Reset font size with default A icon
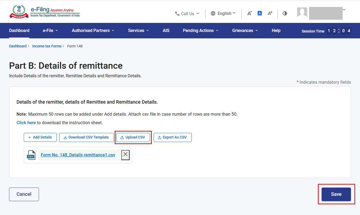Screen dimensions: 360x215 click(x=260, y=13)
